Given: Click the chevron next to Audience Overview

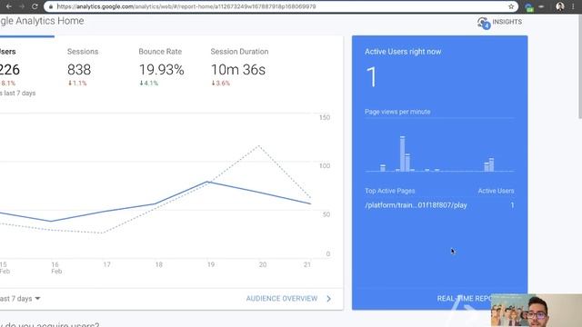Looking at the screenshot, I should (x=328, y=299).
